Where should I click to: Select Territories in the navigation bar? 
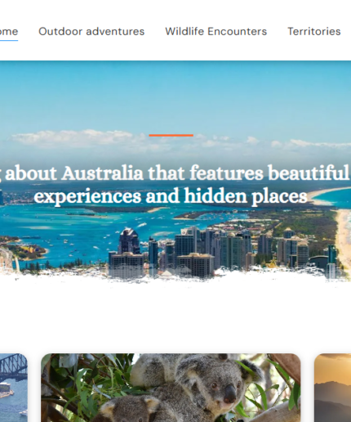tap(314, 32)
